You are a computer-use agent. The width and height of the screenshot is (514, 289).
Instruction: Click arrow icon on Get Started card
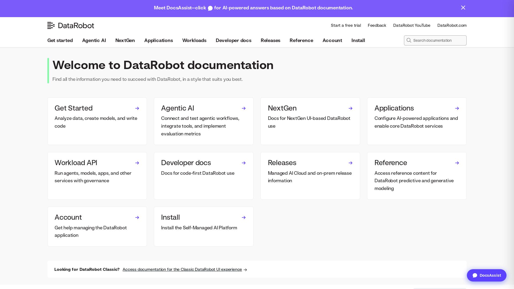[137, 108]
